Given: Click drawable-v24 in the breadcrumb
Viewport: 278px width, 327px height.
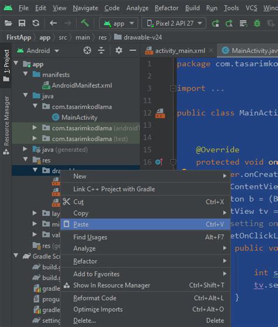Looking at the screenshot, I should coord(143,38).
